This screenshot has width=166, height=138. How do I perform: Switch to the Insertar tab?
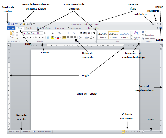tap(30, 28)
